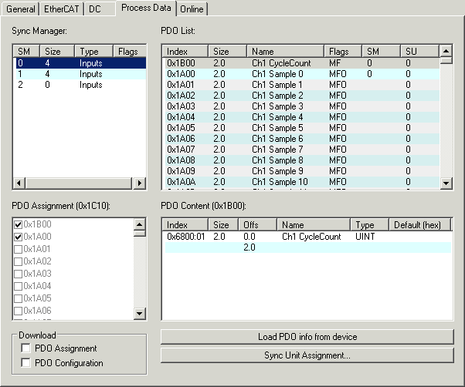Image resolution: width=465 pixels, height=387 pixels.
Task: Click PDO Assignment scroll up arrow
Action: click(x=139, y=224)
